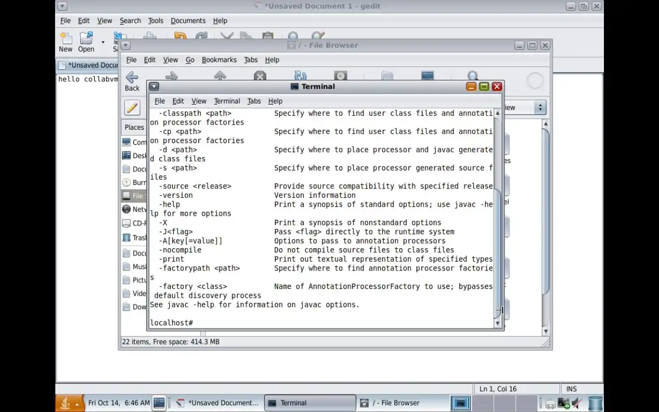Click the Forward arrow in File Browser toolbar
Image resolution: width=659 pixels, height=412 pixels.
tap(172, 76)
